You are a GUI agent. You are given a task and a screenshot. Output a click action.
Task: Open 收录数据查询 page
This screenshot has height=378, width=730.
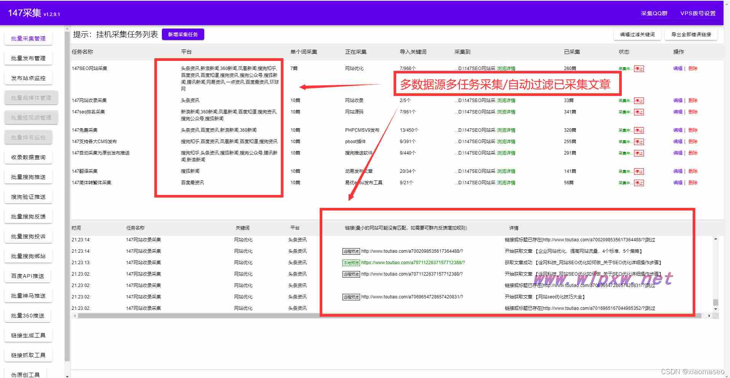point(28,157)
